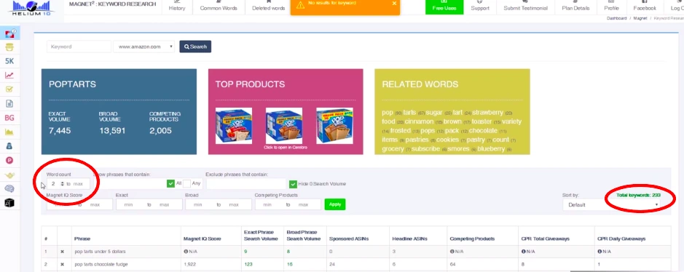Open Plan Details in the top bar
Image resolution: width=684 pixels, height=272 pixels.
[575, 7]
